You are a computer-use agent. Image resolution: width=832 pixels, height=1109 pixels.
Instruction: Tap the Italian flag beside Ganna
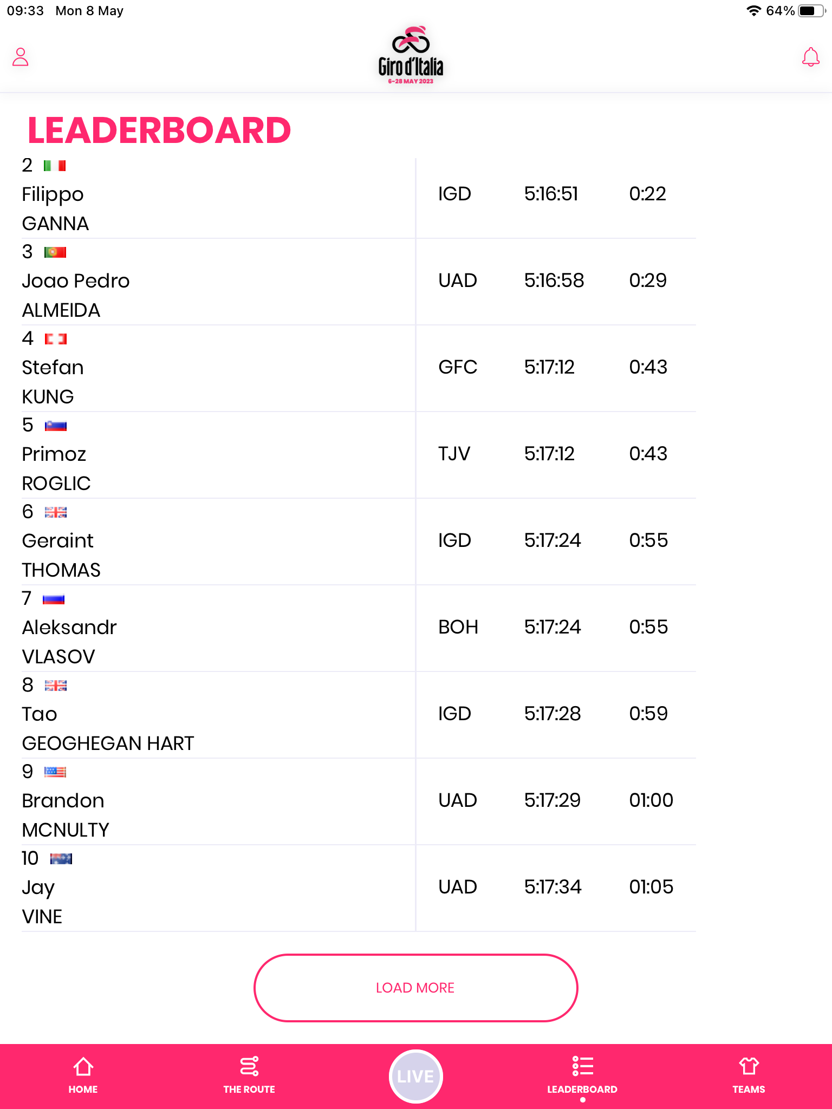click(55, 166)
